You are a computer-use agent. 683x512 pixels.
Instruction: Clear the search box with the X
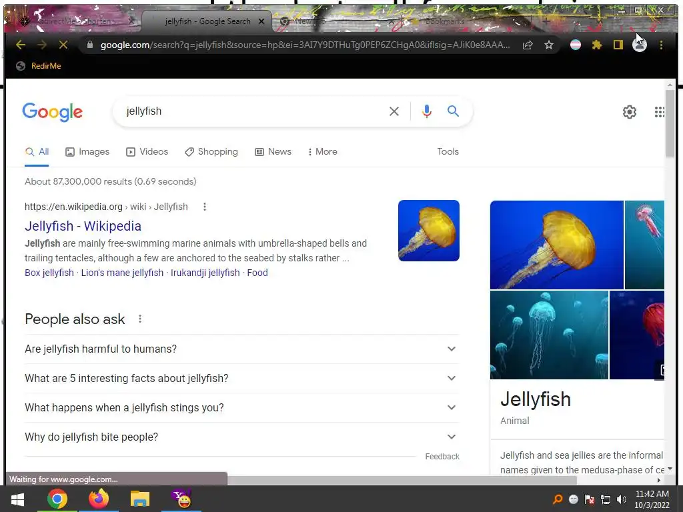[394, 111]
